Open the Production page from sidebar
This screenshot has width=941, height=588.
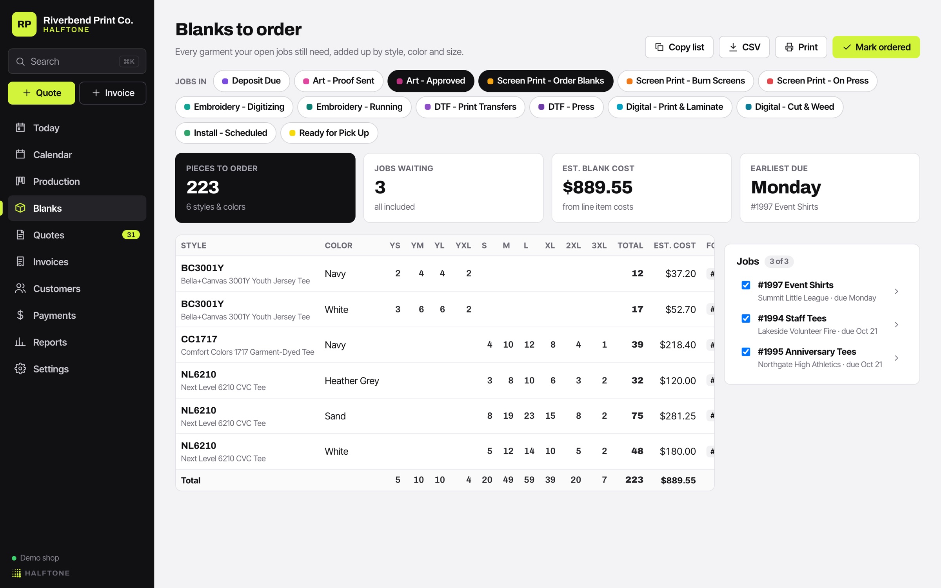(77, 181)
